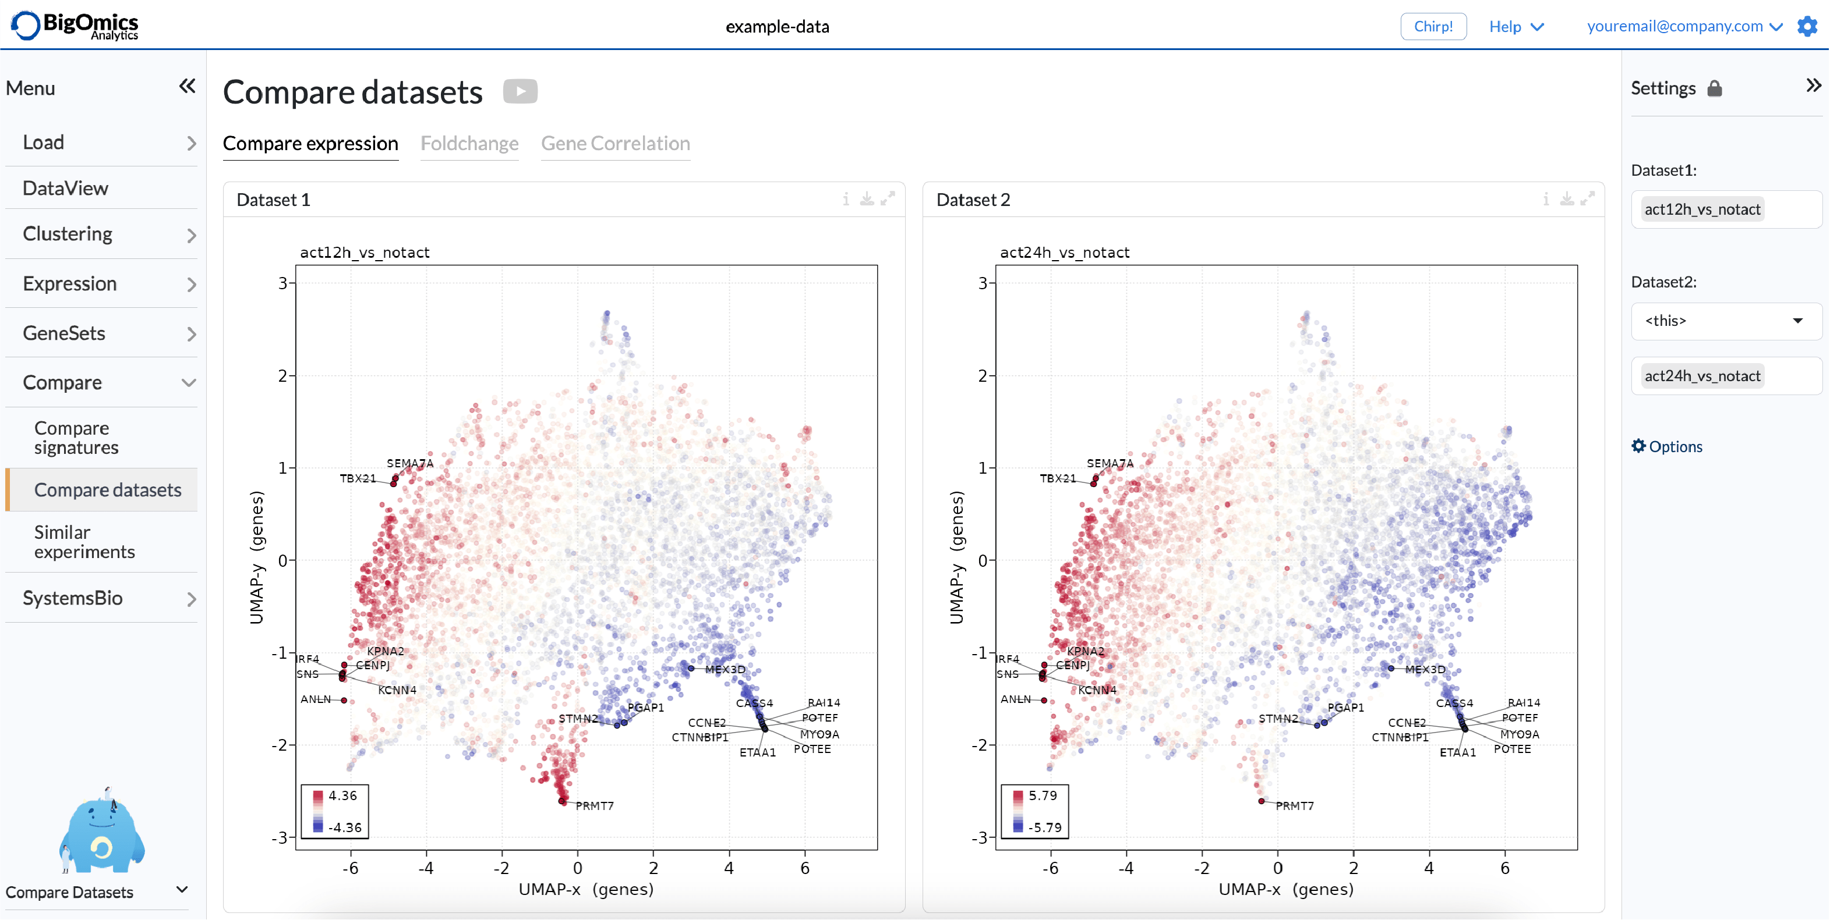Click the MEX3D gene label in Dataset 2
The image size is (1830, 920).
(1425, 669)
